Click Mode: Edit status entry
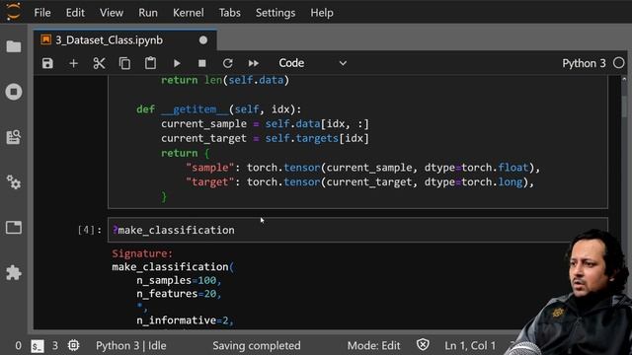The width and height of the screenshot is (632, 355). pos(373,346)
